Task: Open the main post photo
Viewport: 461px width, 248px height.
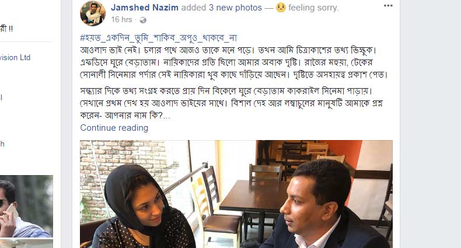Action: [x=236, y=194]
